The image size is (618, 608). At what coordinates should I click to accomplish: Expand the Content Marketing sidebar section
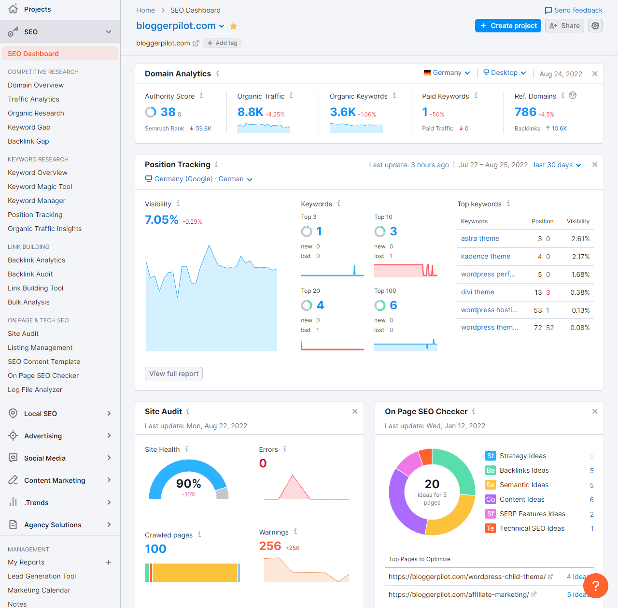coord(60,480)
